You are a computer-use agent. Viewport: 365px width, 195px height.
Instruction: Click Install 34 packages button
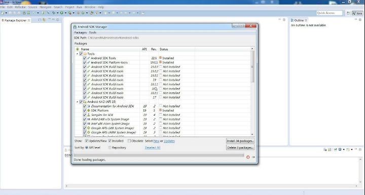click(x=240, y=141)
